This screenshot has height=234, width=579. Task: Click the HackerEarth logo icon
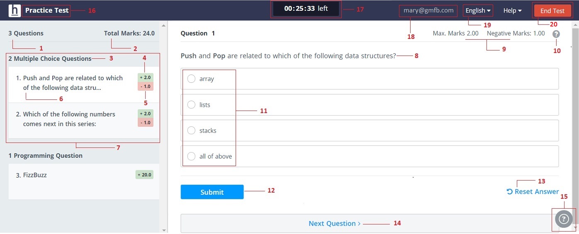click(x=15, y=10)
